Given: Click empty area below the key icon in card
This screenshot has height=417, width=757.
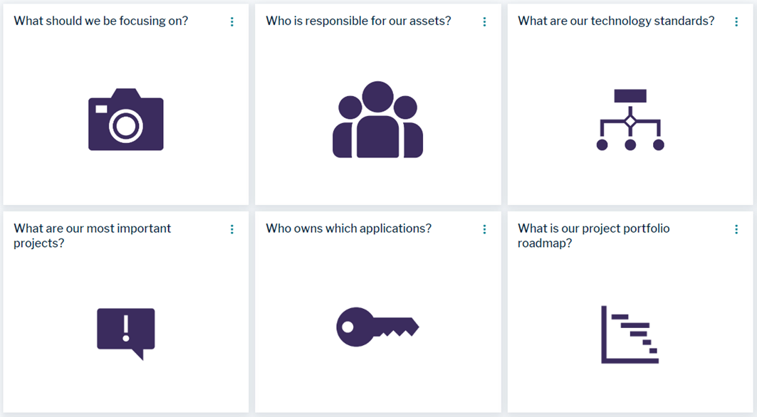Looking at the screenshot, I should click(x=377, y=384).
